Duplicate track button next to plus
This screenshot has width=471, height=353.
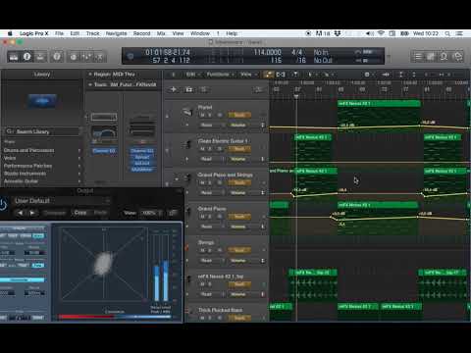click(189, 89)
